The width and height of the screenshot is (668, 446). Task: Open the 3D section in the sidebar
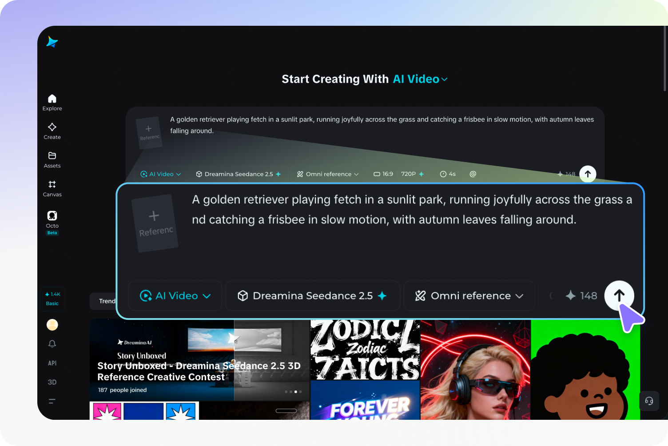click(52, 382)
